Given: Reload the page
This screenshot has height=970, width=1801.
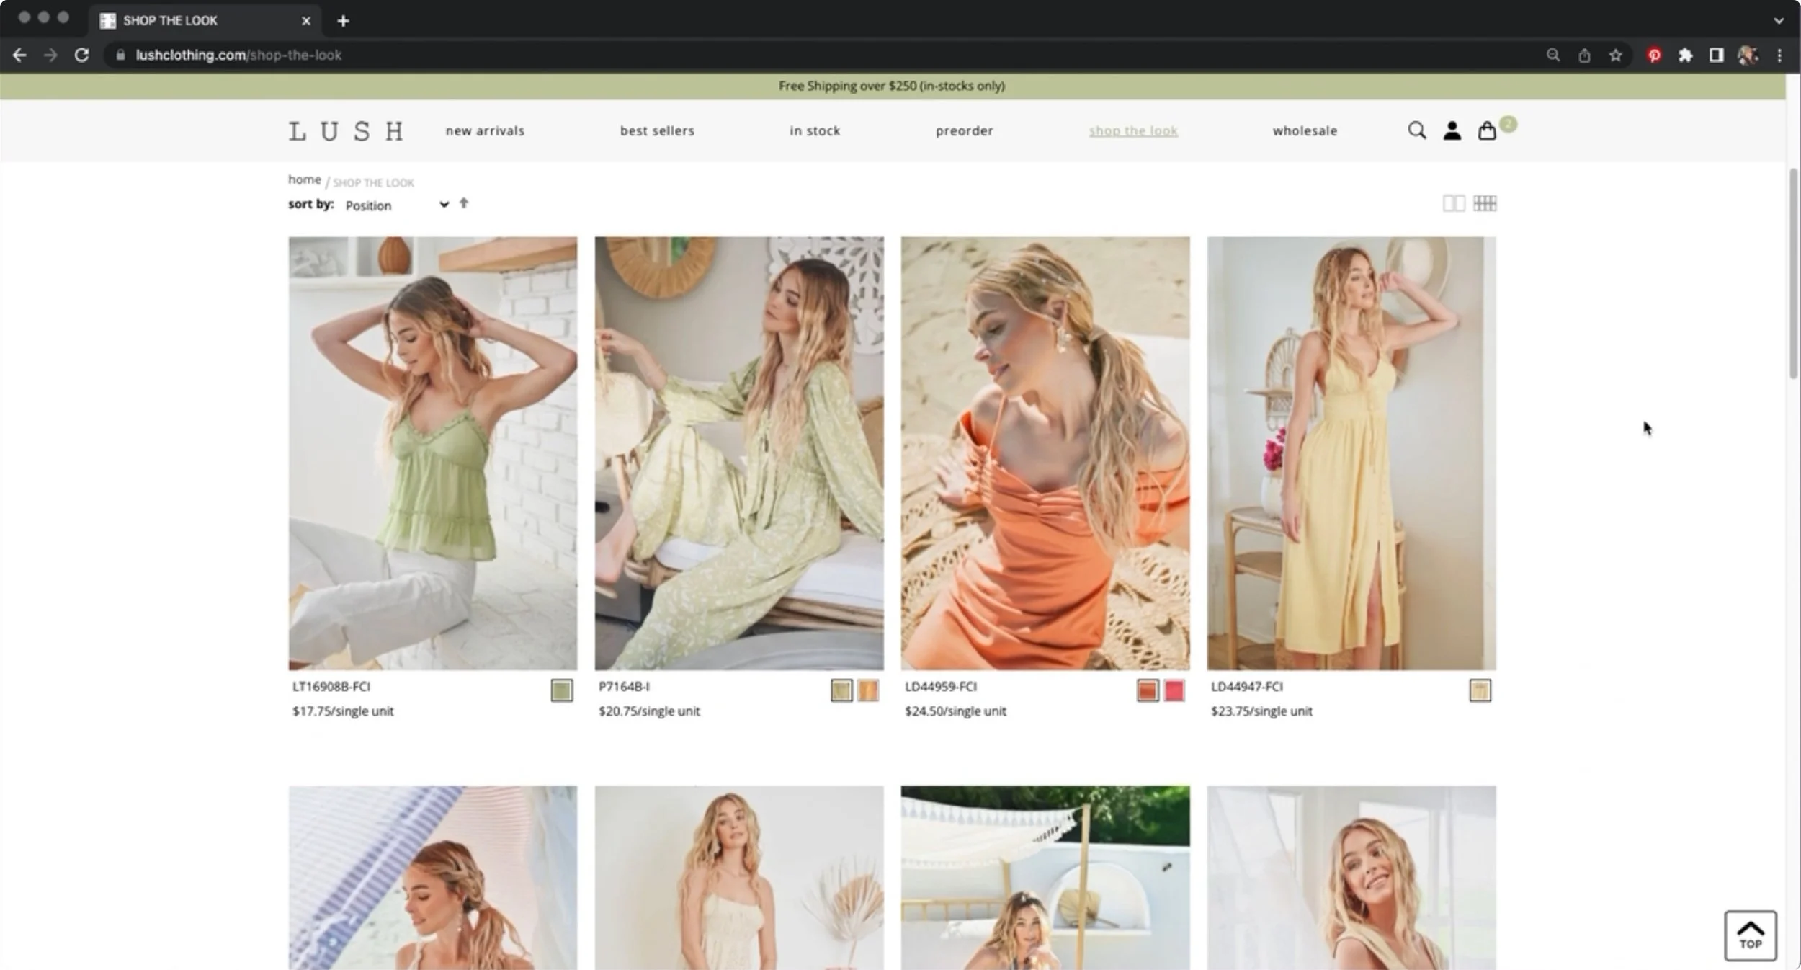Looking at the screenshot, I should coord(82,55).
